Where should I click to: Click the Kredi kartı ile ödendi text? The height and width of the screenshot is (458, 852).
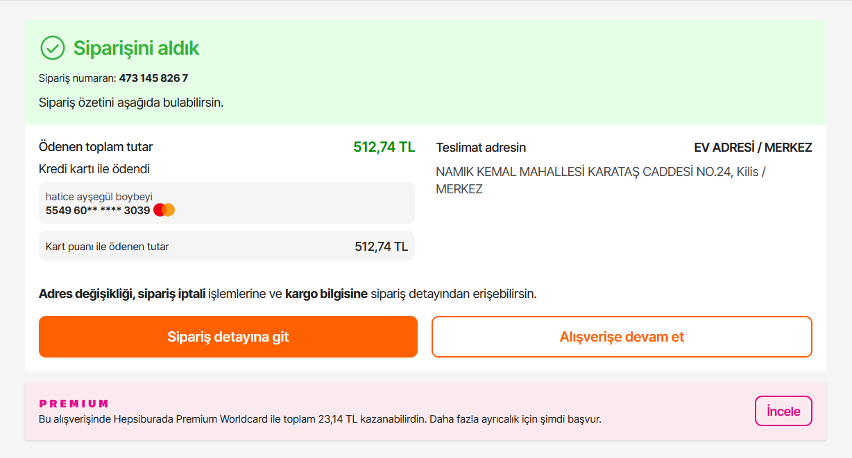click(x=94, y=169)
